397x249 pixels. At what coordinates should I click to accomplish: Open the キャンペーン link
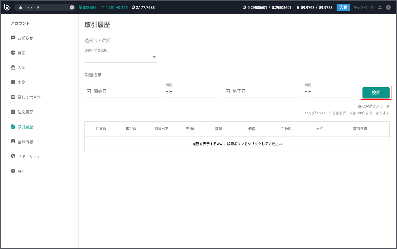pos(364,7)
